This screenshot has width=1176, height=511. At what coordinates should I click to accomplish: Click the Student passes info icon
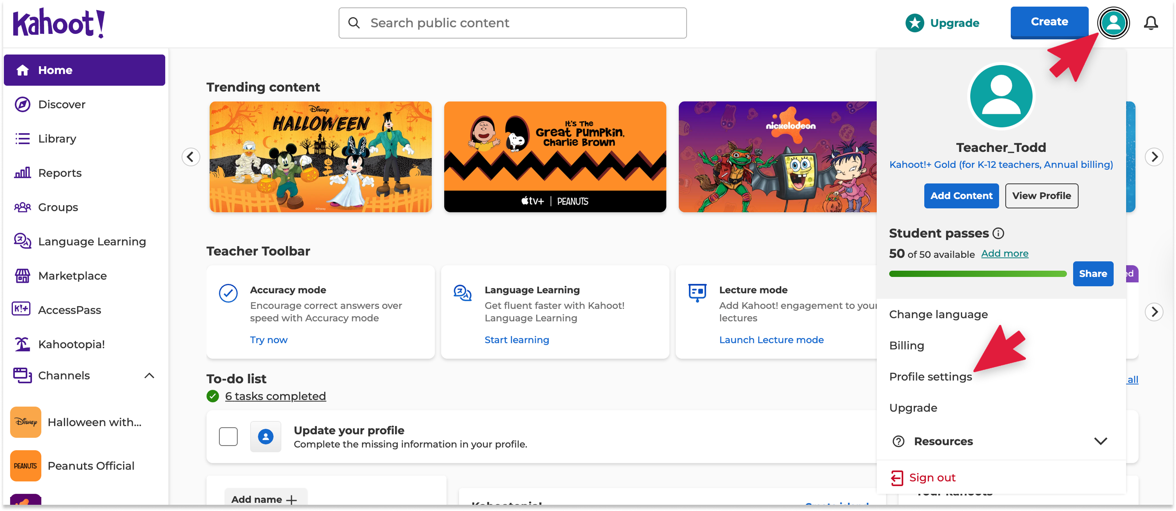[x=998, y=234]
